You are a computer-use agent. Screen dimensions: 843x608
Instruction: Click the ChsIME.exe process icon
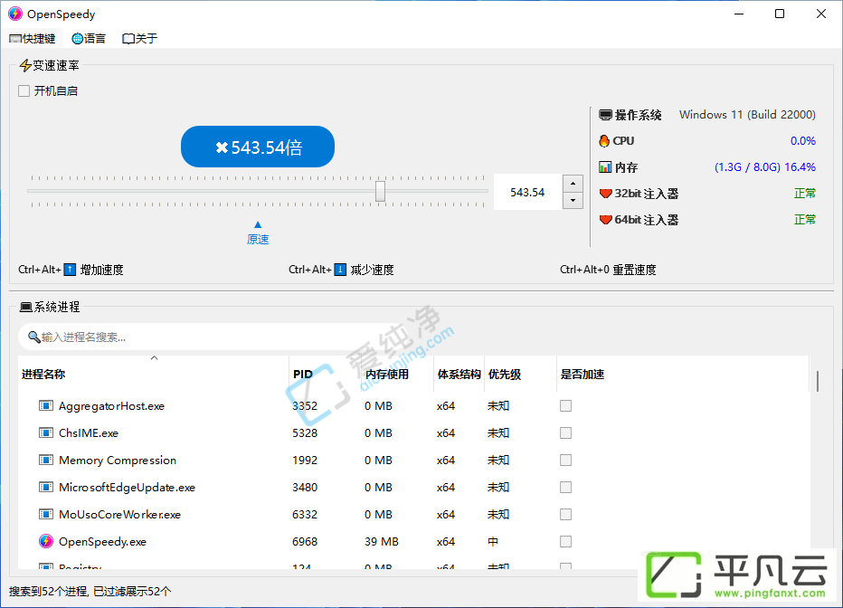[46, 432]
